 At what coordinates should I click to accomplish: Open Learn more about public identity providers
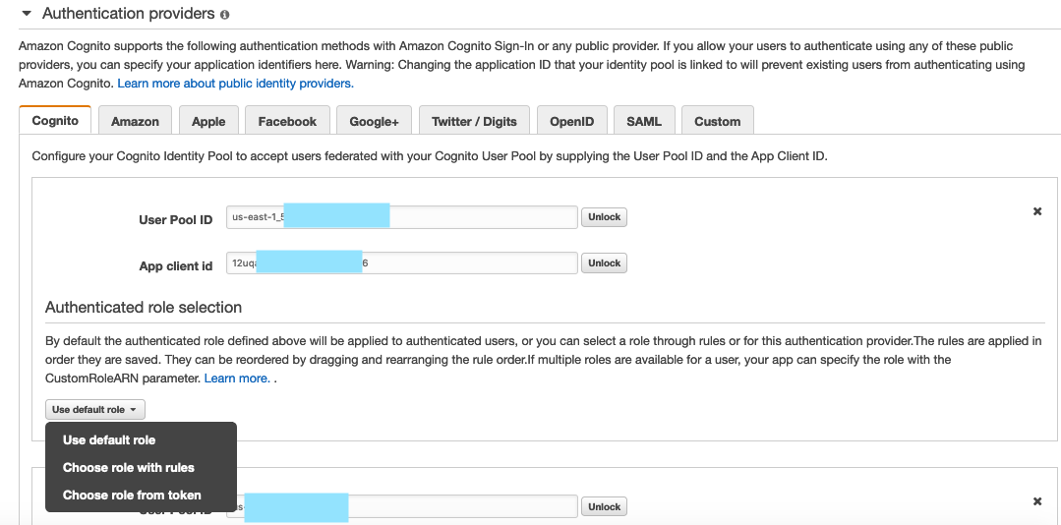pyautogui.click(x=235, y=84)
